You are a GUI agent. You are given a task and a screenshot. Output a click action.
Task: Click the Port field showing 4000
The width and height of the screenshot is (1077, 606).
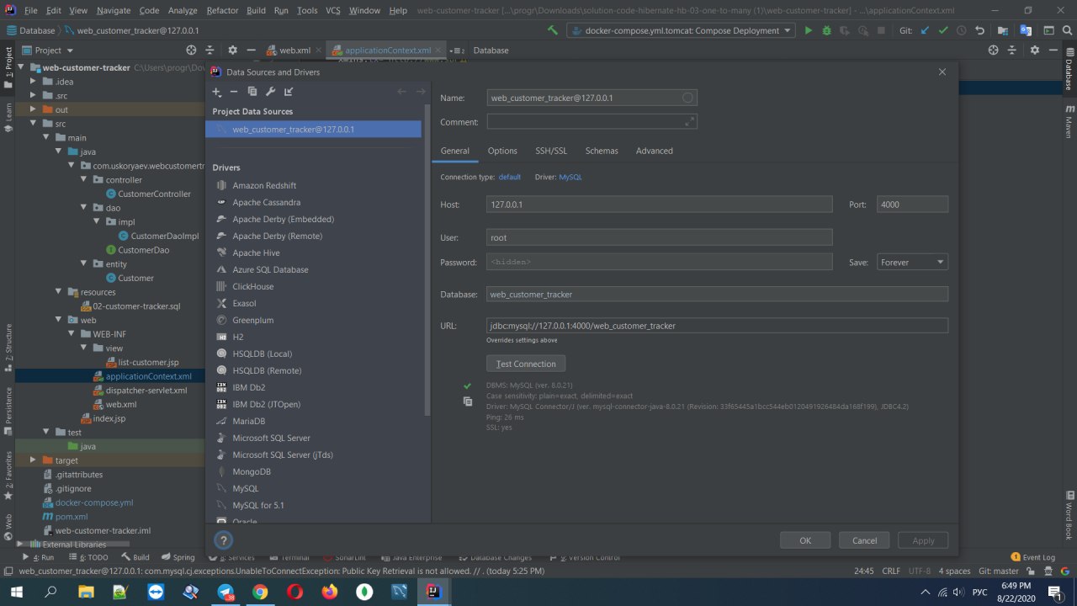[912, 205]
